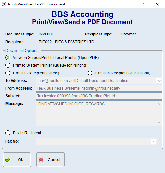165x173 pixels.
Task: Select View on Screen/Print to Local Printer
Action: click(8, 58)
